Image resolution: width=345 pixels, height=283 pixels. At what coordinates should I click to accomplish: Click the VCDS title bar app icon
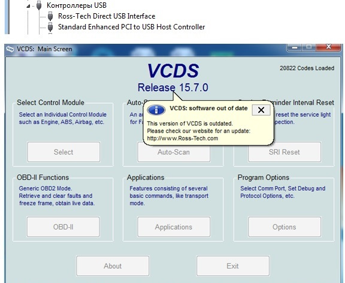coord(10,49)
